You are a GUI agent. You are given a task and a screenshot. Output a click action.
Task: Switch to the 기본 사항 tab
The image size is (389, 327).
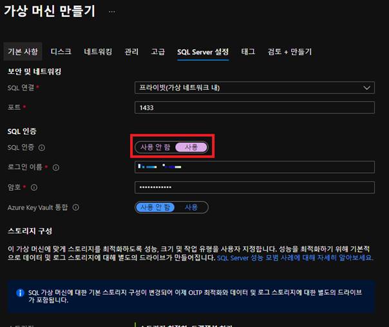(23, 51)
